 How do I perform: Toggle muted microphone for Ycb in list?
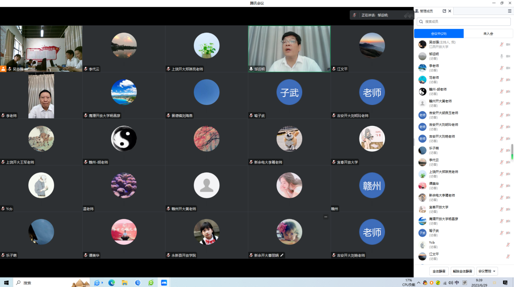508,245
